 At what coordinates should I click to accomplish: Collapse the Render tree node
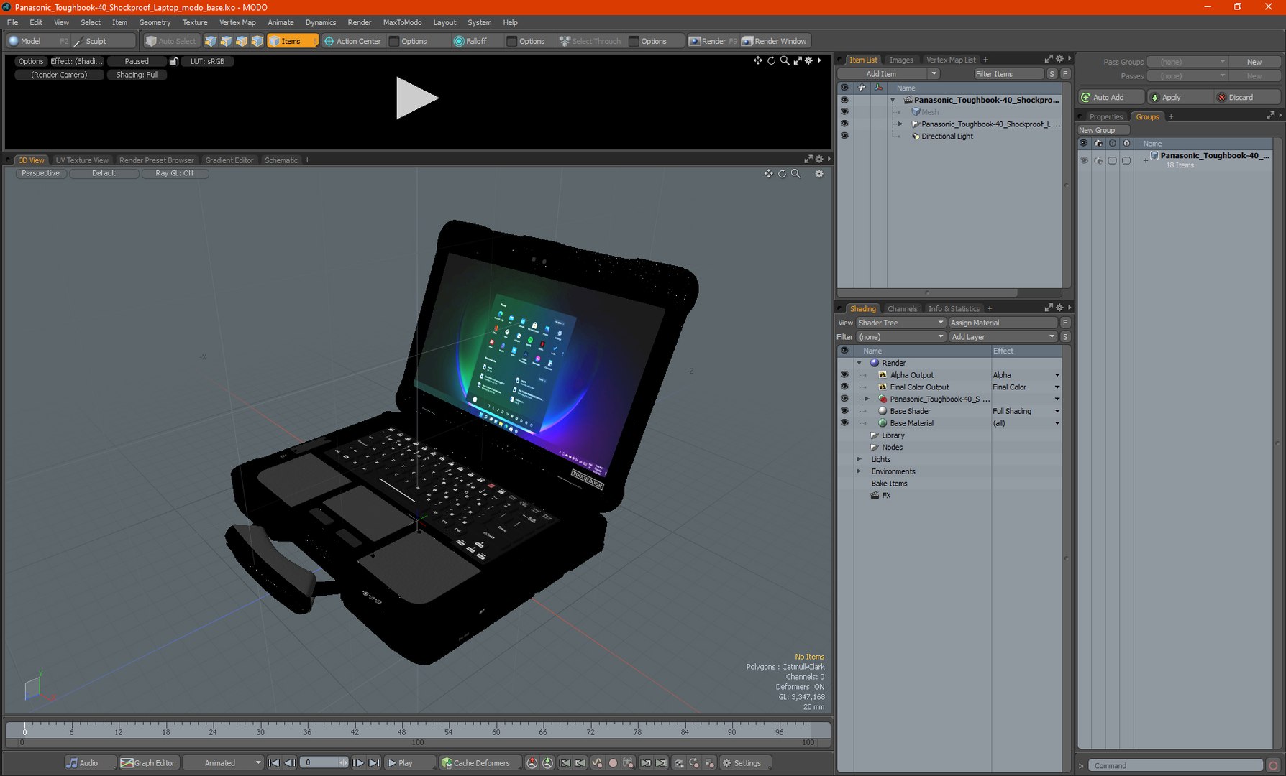pyautogui.click(x=859, y=363)
